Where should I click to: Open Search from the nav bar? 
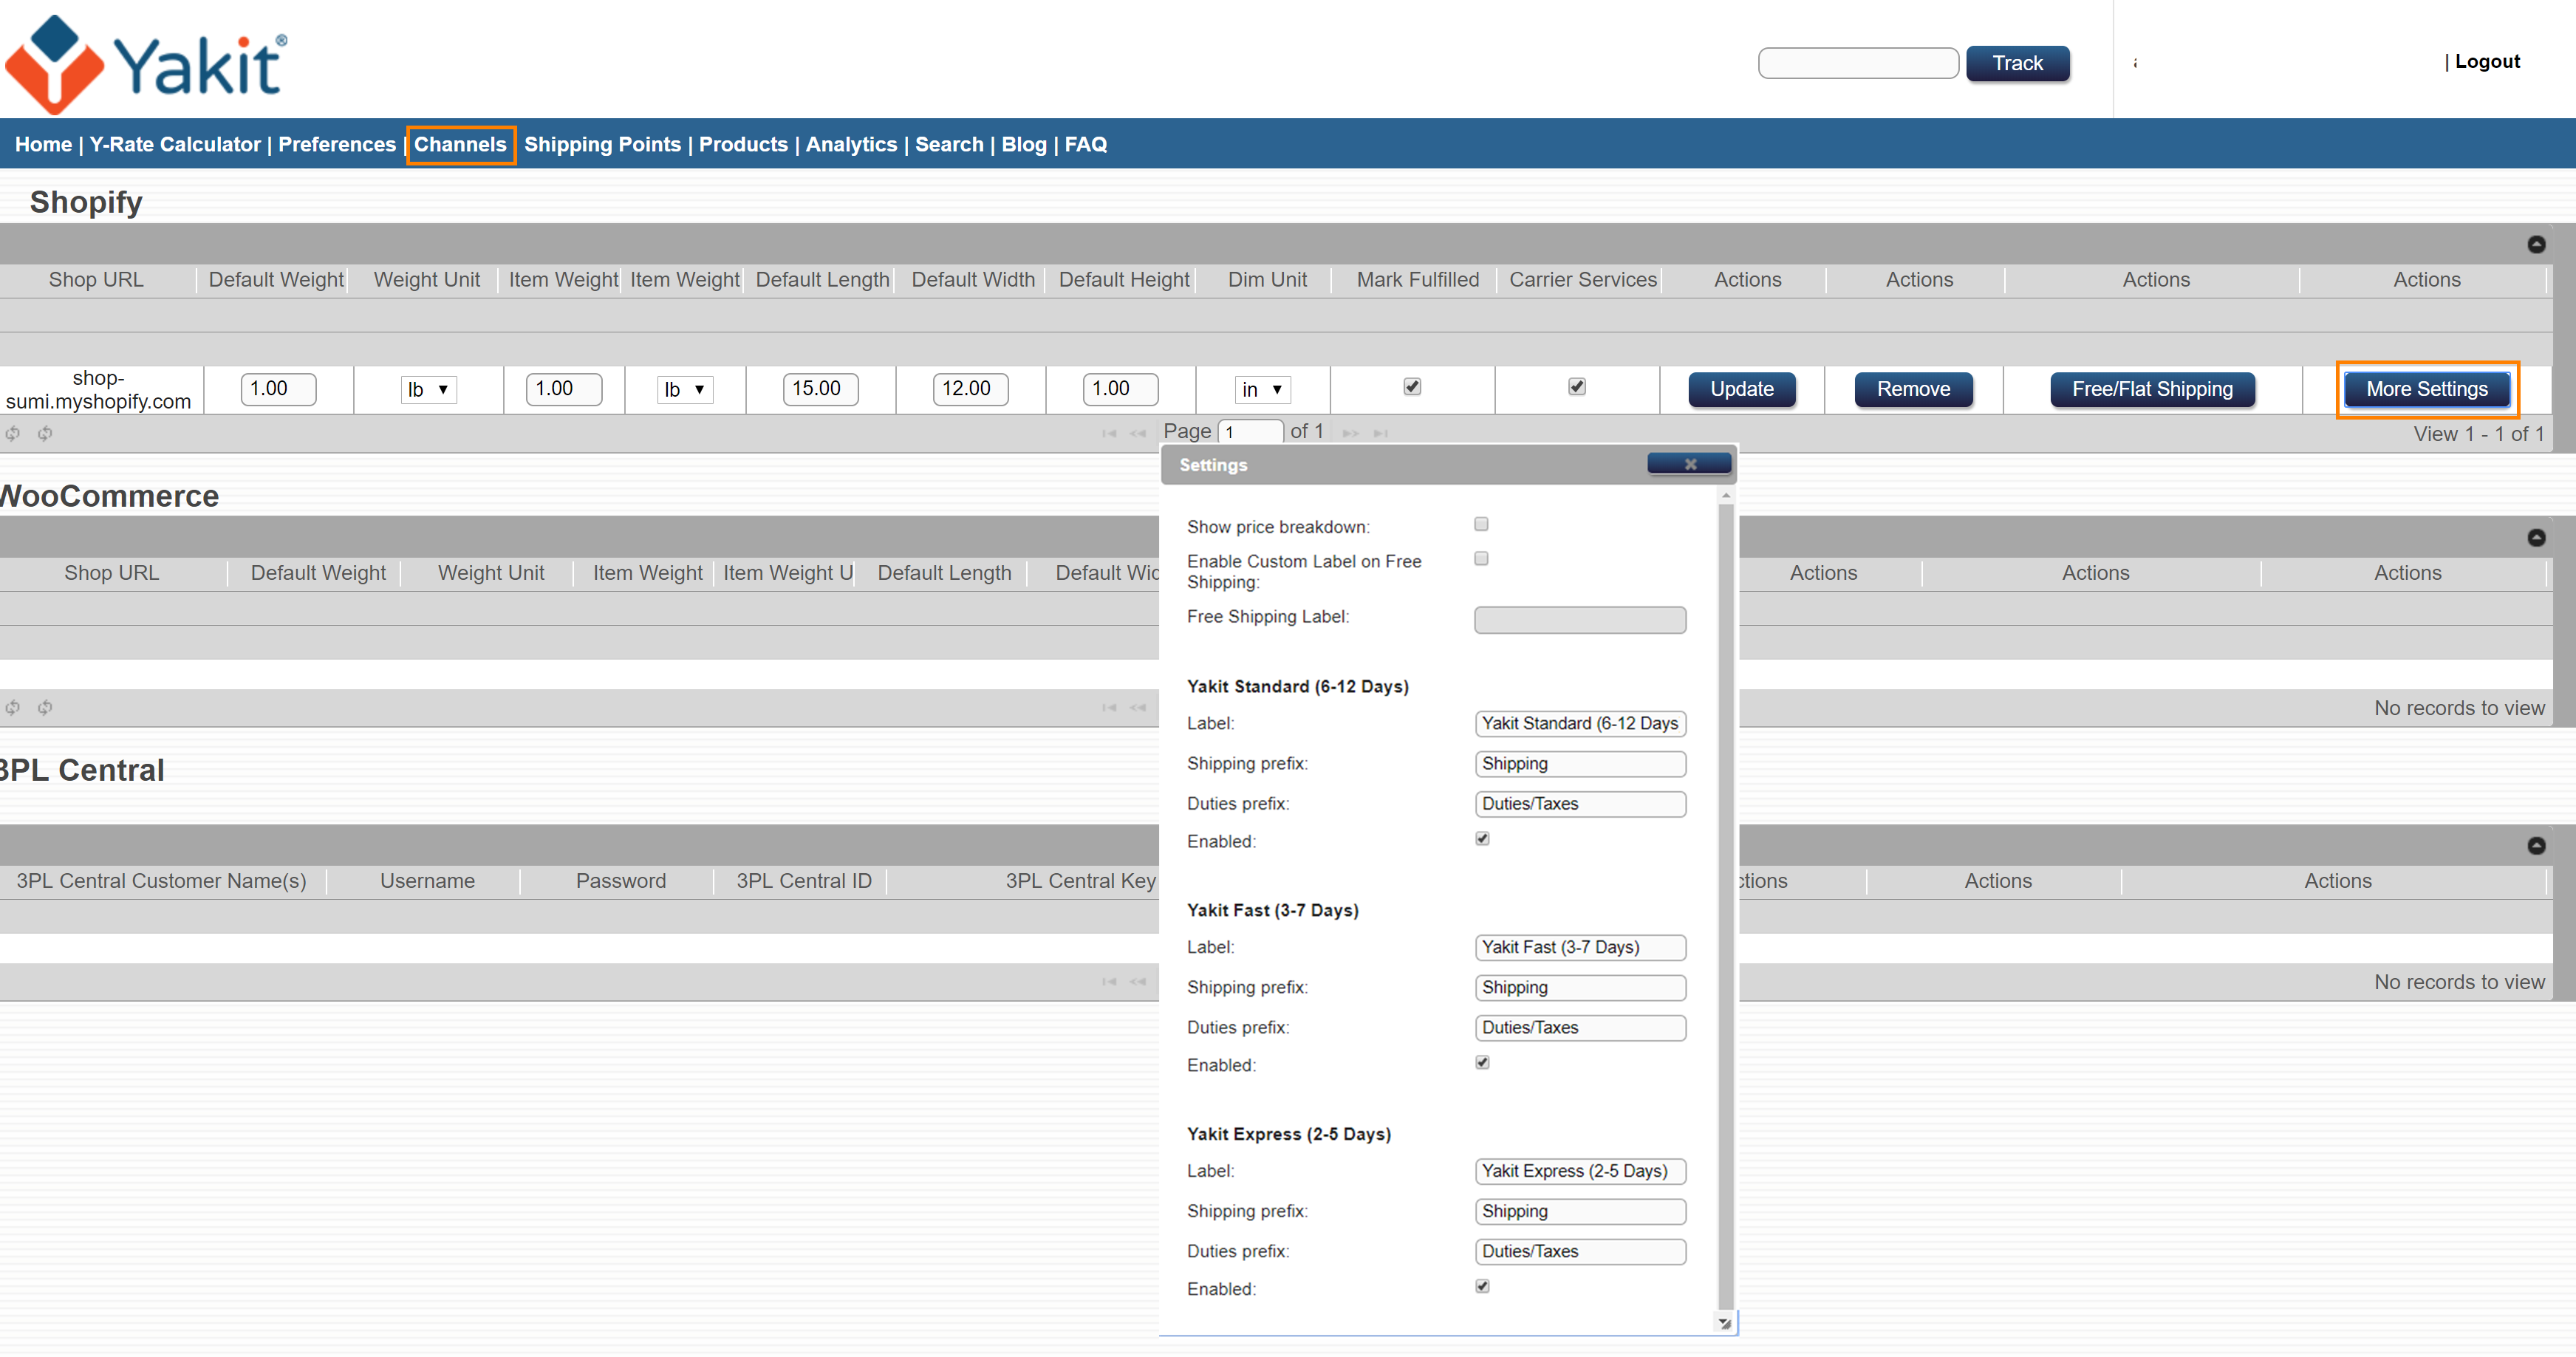(x=949, y=145)
